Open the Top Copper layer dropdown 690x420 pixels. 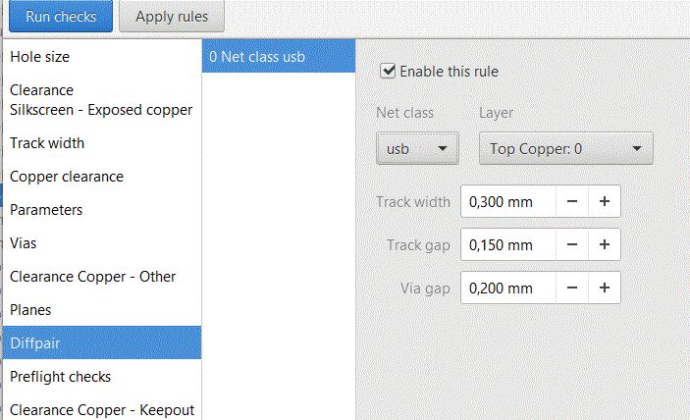565,149
